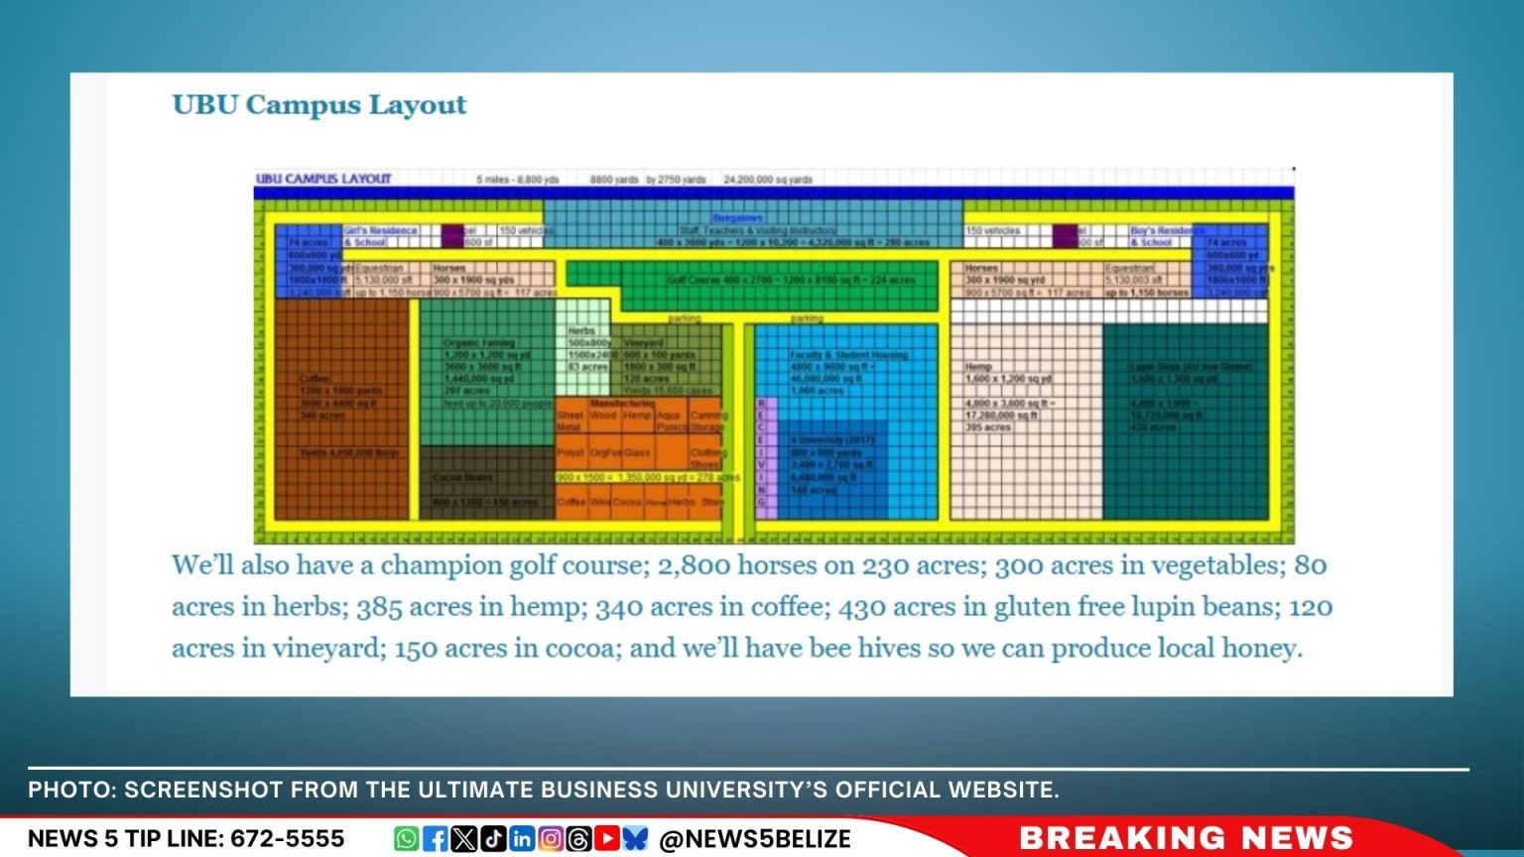Click the UBU Campus Layout heading
Viewport: 1524px width, 857px height.
click(319, 104)
